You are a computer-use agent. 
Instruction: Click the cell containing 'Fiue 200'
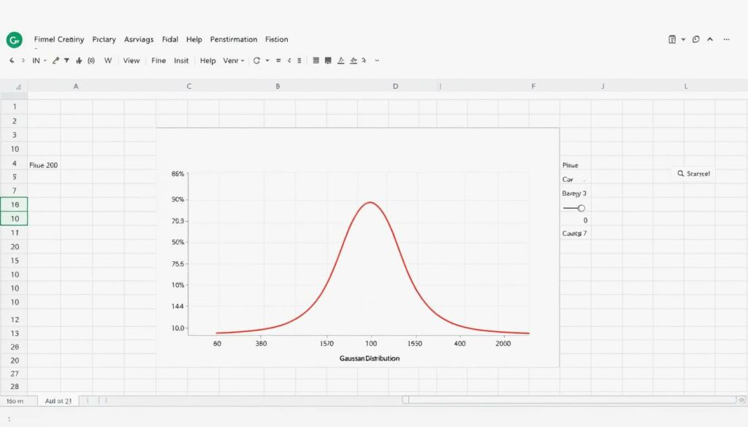(44, 166)
